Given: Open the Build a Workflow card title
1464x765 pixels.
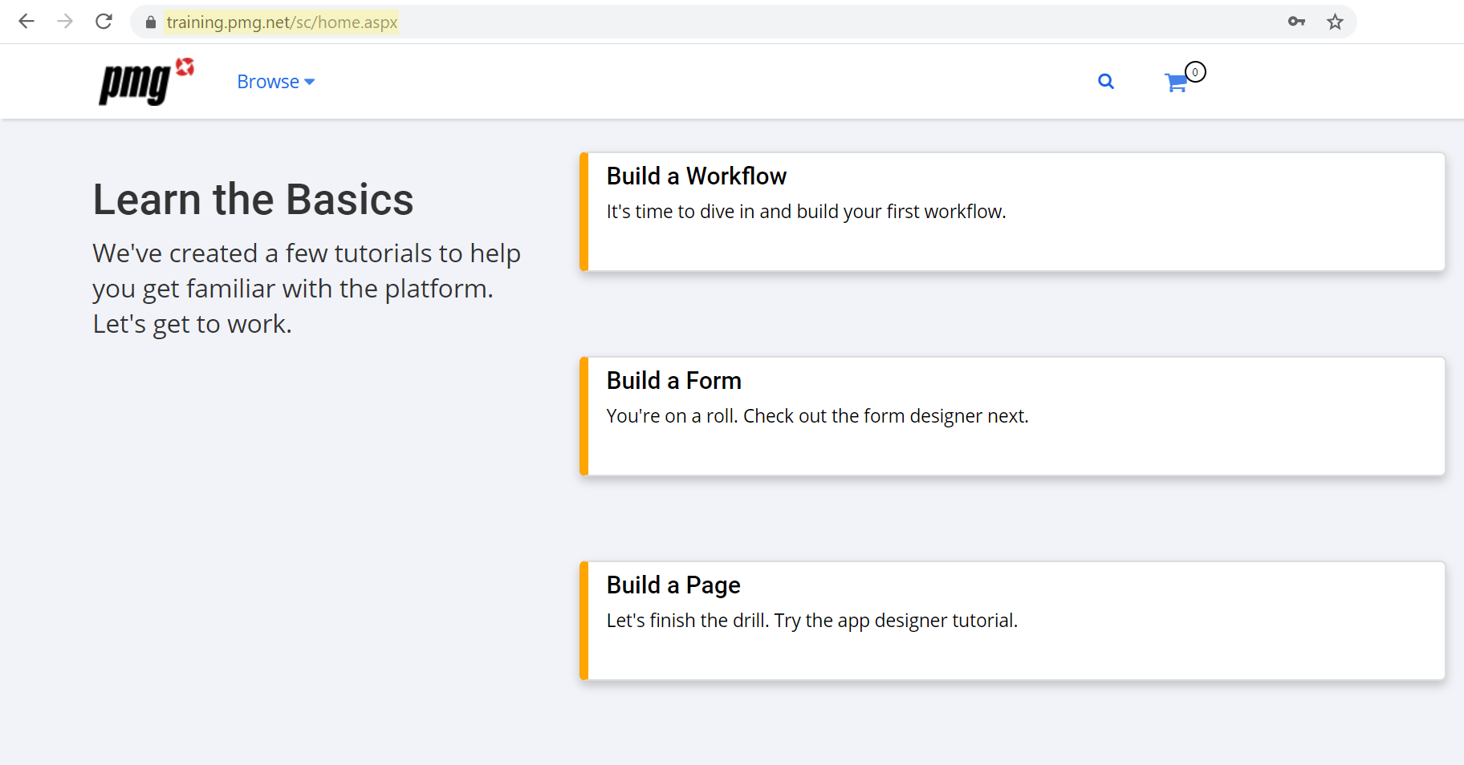Looking at the screenshot, I should coord(696,176).
